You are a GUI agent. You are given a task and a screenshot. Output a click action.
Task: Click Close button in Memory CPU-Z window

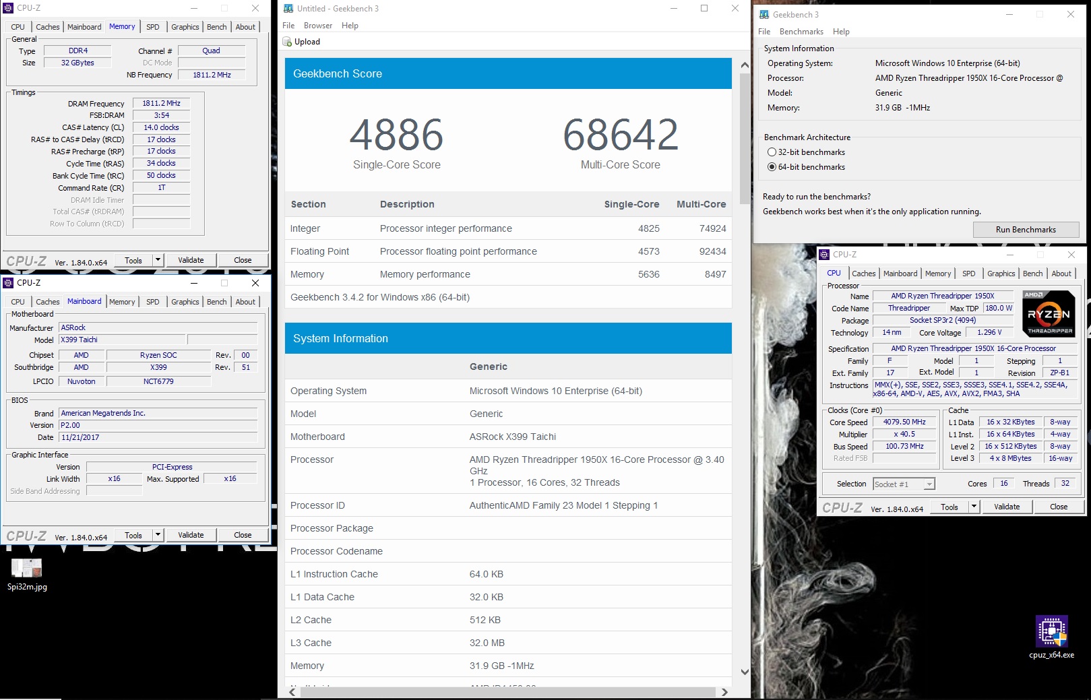[x=243, y=260]
